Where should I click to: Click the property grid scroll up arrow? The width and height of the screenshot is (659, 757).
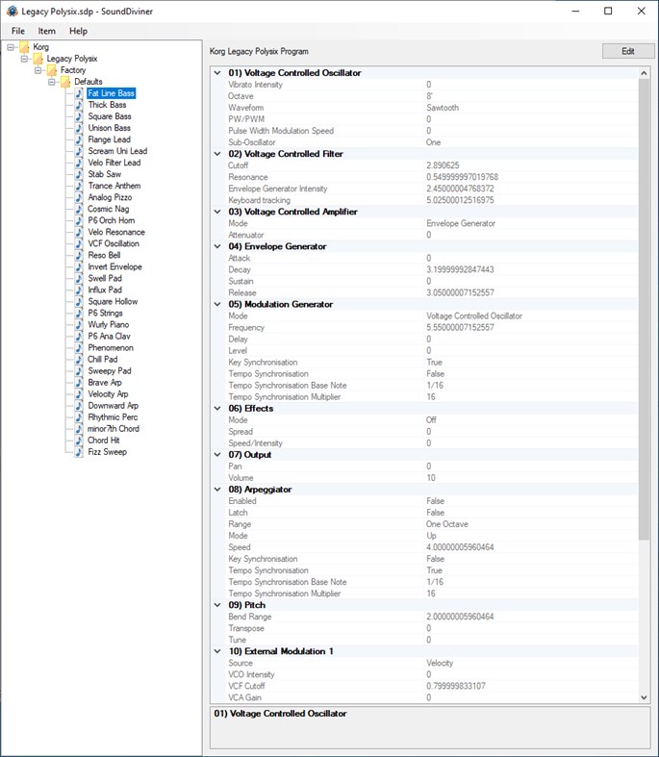tap(644, 73)
